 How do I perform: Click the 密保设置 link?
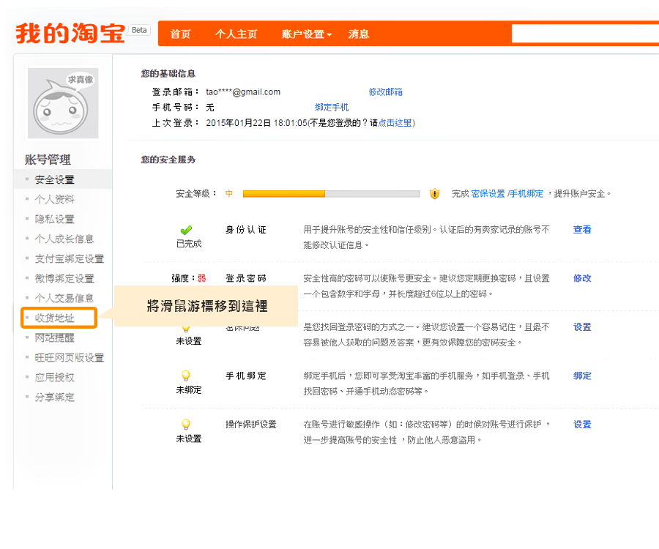pyautogui.click(x=488, y=194)
